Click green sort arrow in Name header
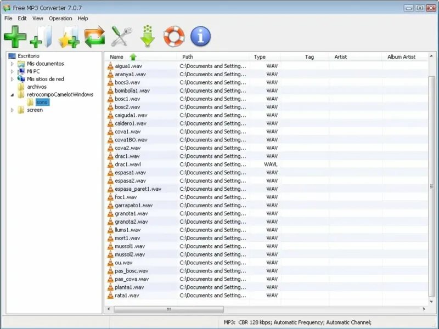Screen dimensions: 439x329 point(133,57)
